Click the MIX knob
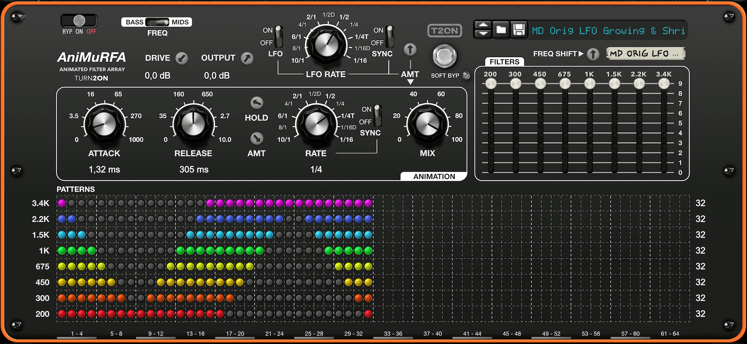Screen dimensions: 747x344 (x=427, y=123)
